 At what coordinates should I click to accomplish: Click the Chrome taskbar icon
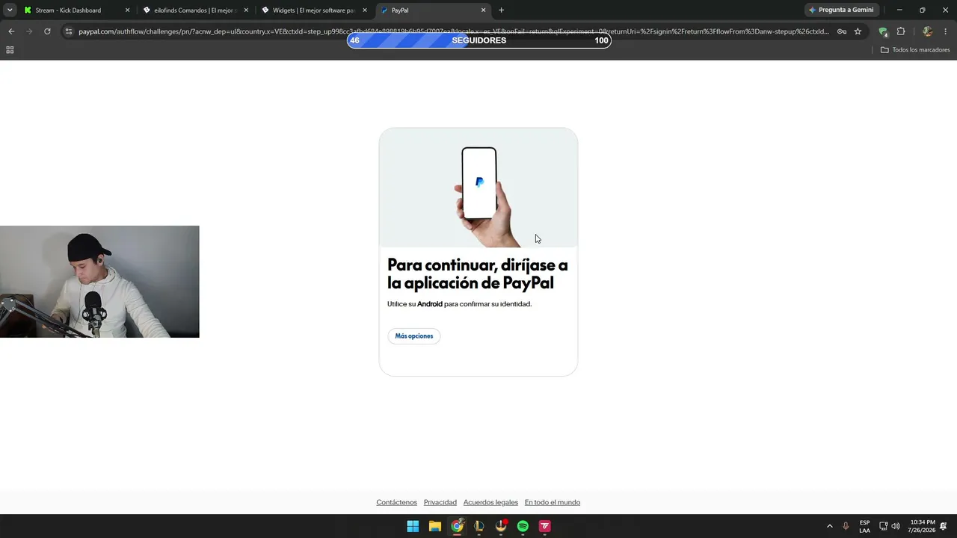[x=457, y=526]
